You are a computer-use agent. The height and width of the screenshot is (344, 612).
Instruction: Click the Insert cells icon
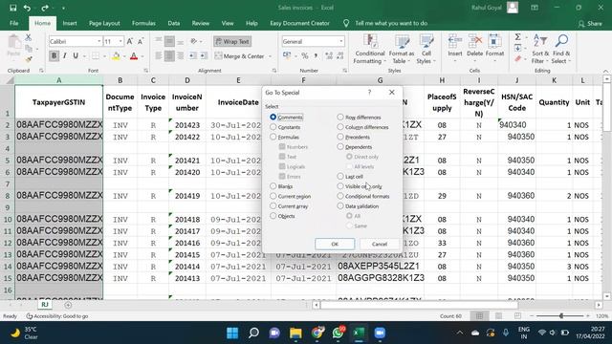click(x=455, y=49)
